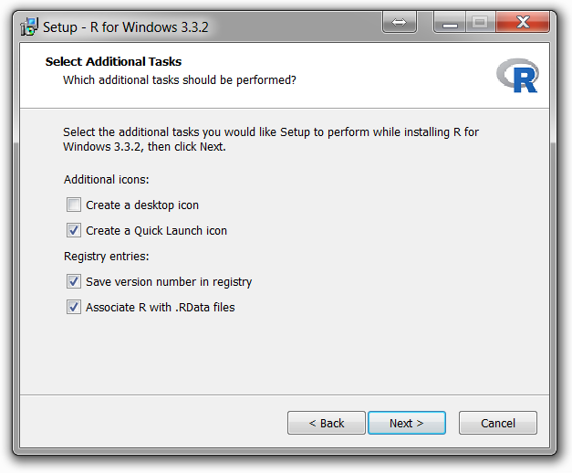Screen dimensions: 572x473
Task: Click the Select Additional Tasks heading
Action: pyautogui.click(x=113, y=62)
